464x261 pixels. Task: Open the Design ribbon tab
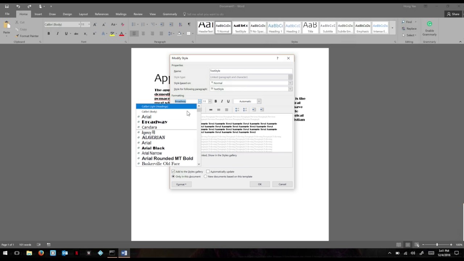click(67, 14)
